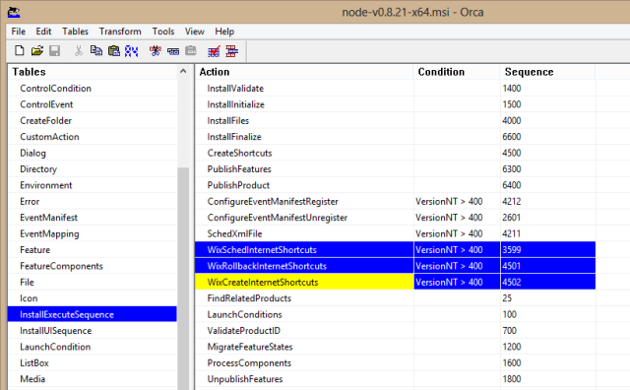630x390 pixels.
Task: Open the Tools menu
Action: [x=163, y=32]
